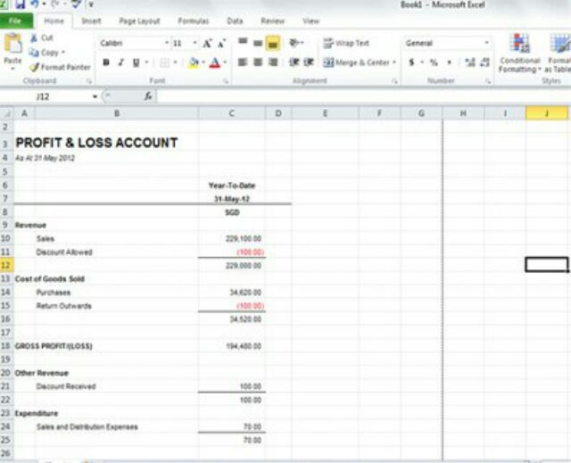Expand the General number format dropdown
The height and width of the screenshot is (463, 571).
pyautogui.click(x=486, y=43)
